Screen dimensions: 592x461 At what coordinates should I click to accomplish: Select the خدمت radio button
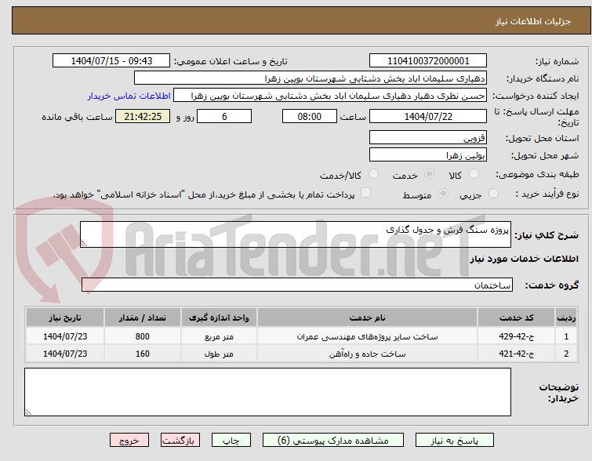429,174
